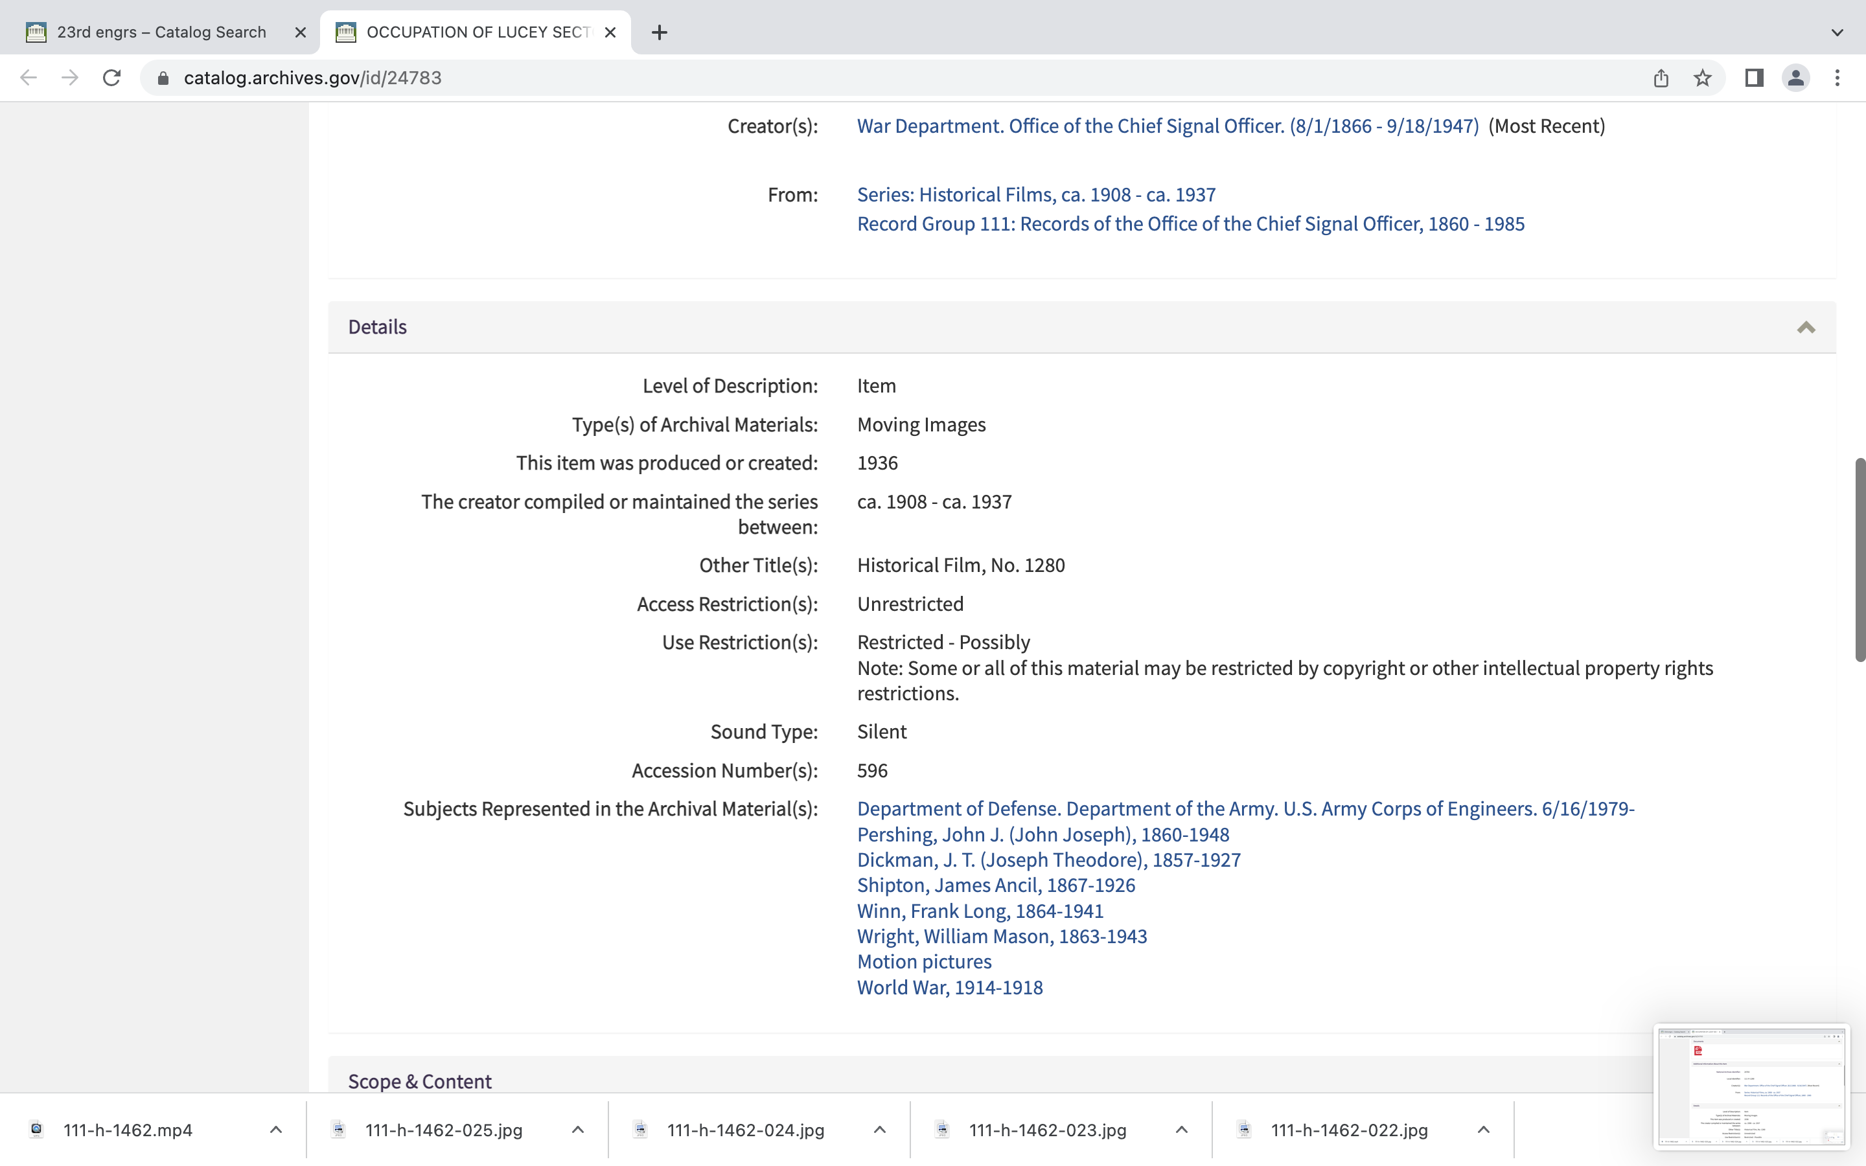This screenshot has width=1866, height=1166.
Task: Expand options for 111-h-1462.mp4 download
Action: point(276,1130)
